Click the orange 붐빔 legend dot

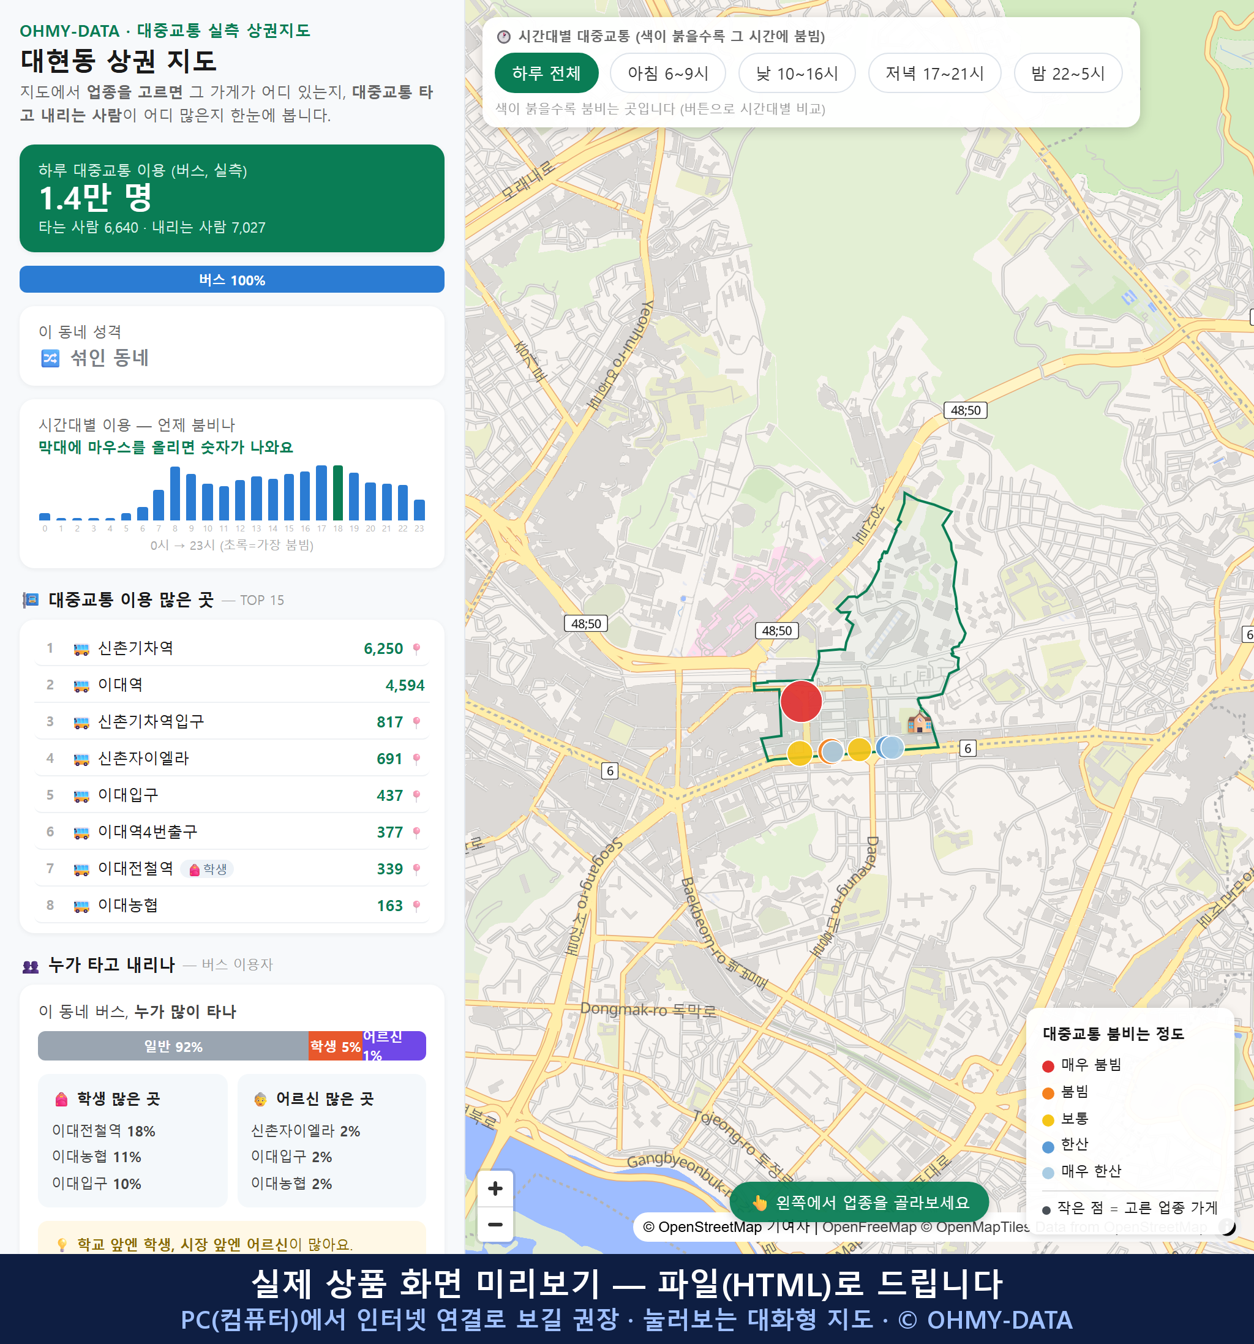(x=1048, y=1093)
